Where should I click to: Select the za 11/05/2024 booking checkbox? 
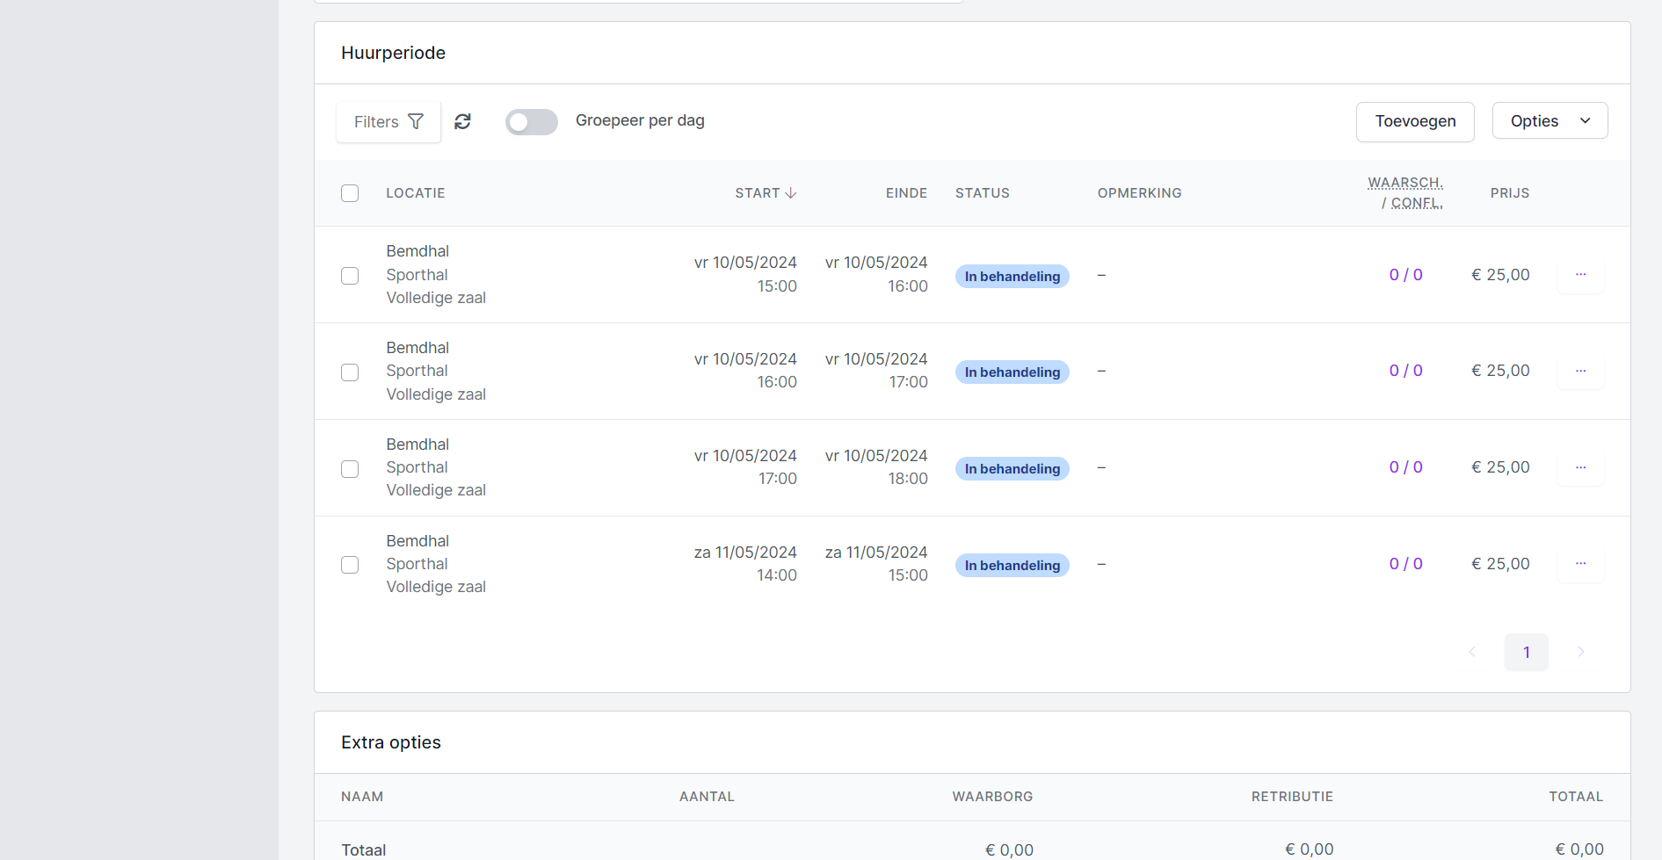[350, 565]
